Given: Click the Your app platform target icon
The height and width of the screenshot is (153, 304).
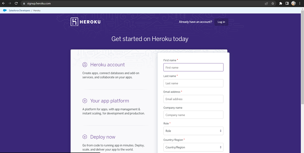Looking at the screenshot, I should tap(85, 101).
